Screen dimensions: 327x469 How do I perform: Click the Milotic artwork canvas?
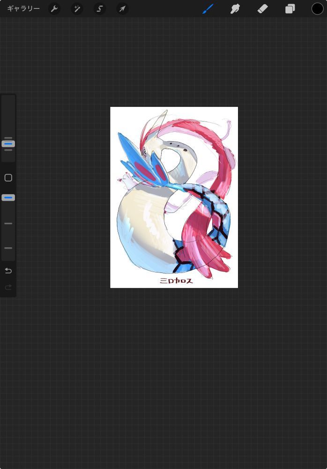(174, 197)
